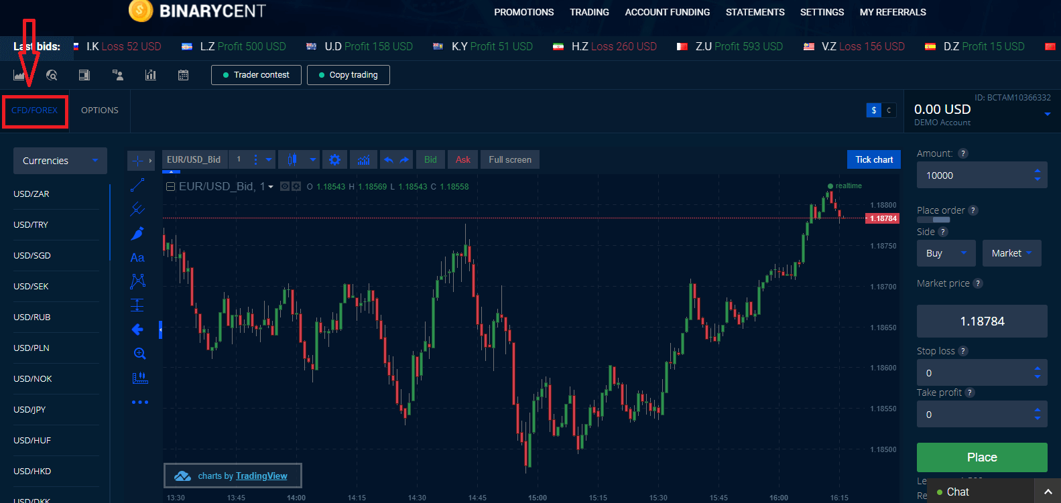Select the Aa text annotation tool

tap(137, 257)
